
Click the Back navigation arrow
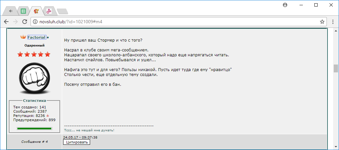6,22
